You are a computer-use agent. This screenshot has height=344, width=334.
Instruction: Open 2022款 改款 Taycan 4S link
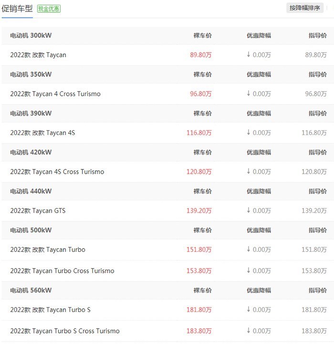tap(42, 133)
